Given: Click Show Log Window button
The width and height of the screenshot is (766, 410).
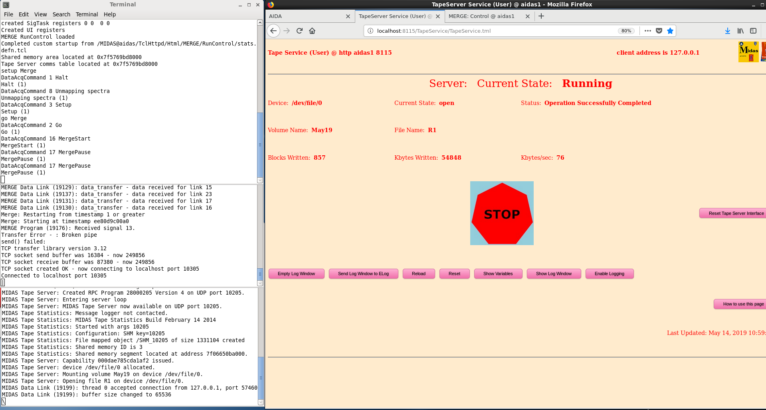Looking at the screenshot, I should point(554,273).
